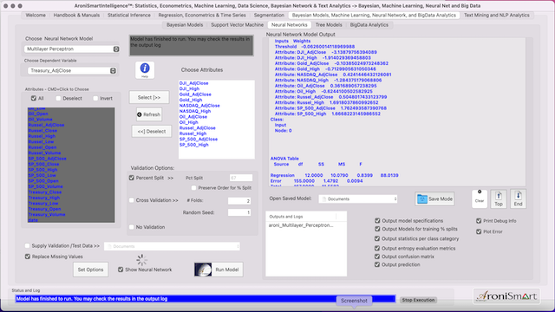Toggle Output confusion matrix checkbox
This screenshot has height=312, width=555.
pyautogui.click(x=377, y=257)
